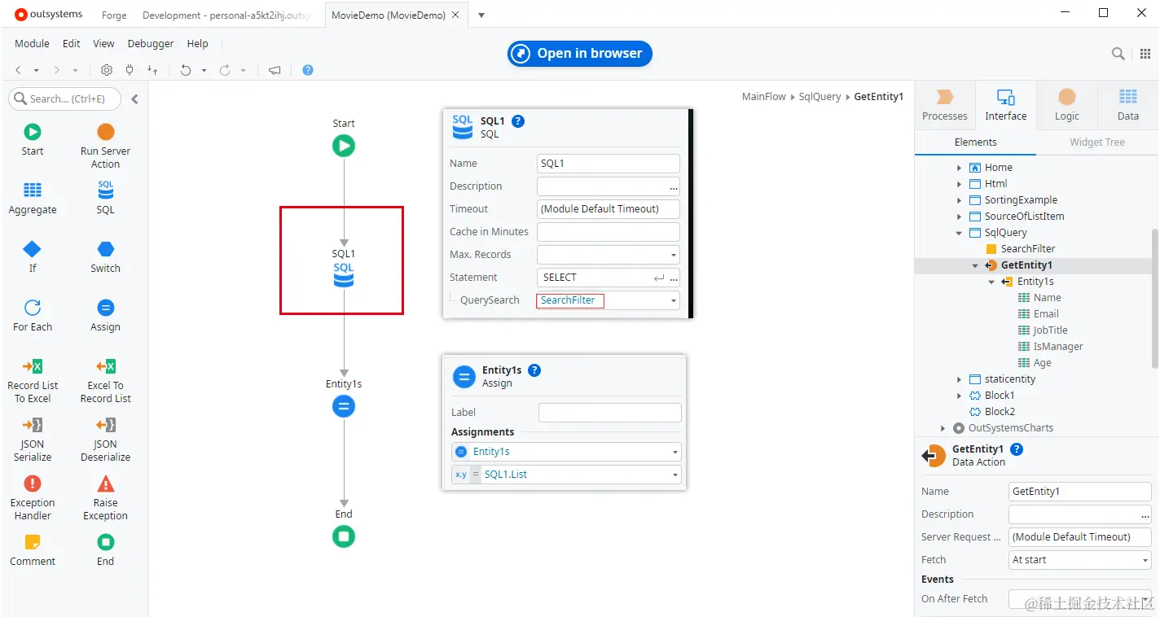Collapse the toolbox with the left chevron
Image resolution: width=1160 pixels, height=617 pixels.
[134, 99]
